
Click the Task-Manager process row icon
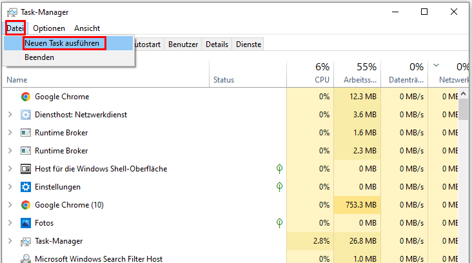(26, 241)
